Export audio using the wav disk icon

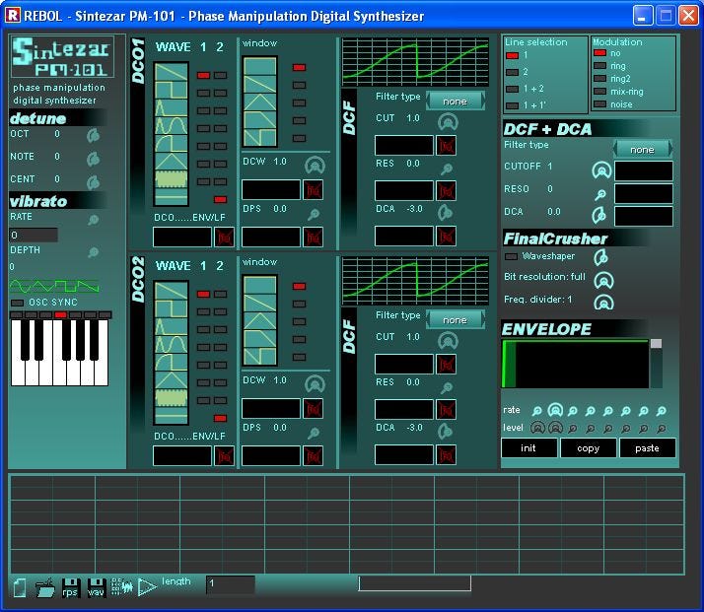click(96, 587)
